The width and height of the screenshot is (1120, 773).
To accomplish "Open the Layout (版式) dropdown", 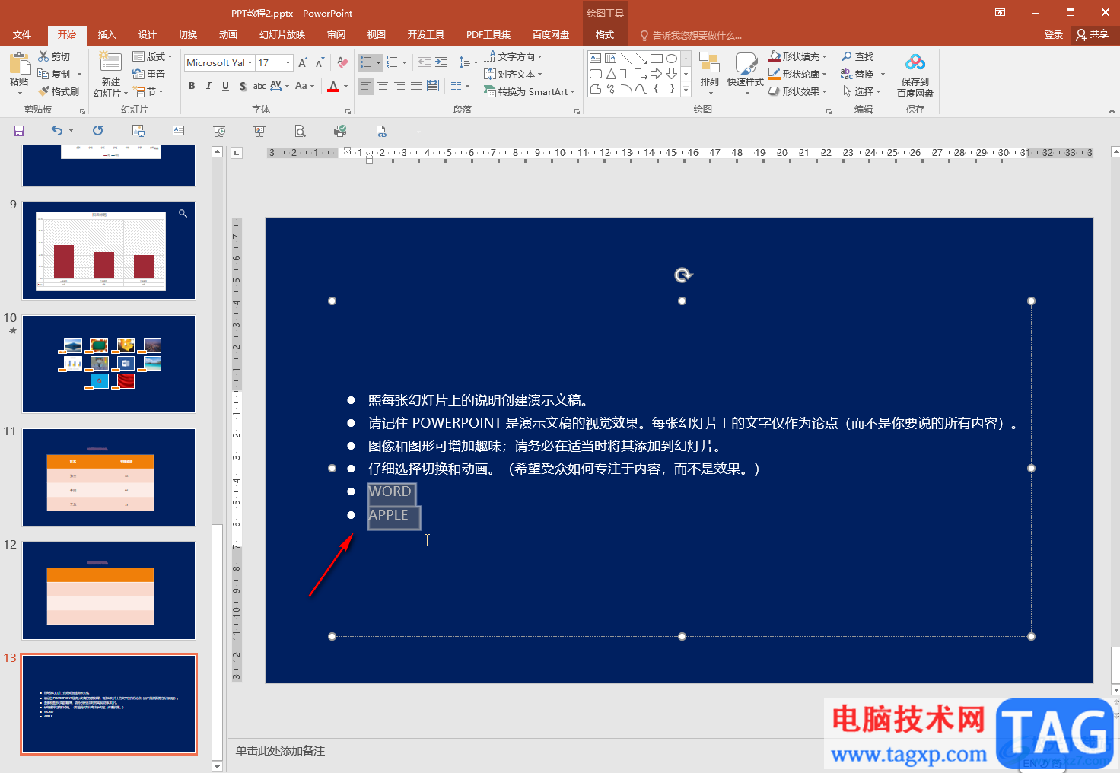I will click(152, 56).
